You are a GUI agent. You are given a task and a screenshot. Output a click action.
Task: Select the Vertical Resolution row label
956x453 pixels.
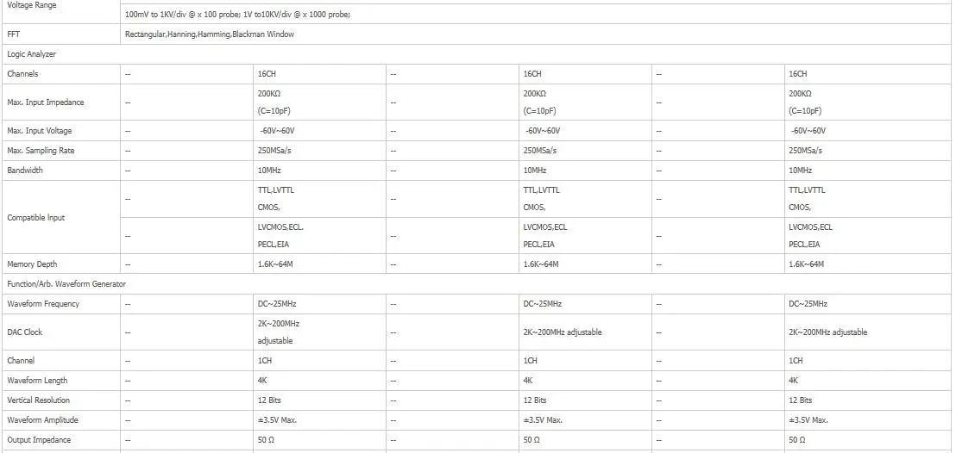click(39, 400)
